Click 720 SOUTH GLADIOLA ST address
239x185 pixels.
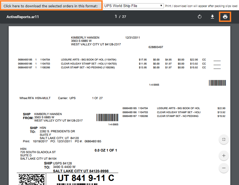point(38,152)
